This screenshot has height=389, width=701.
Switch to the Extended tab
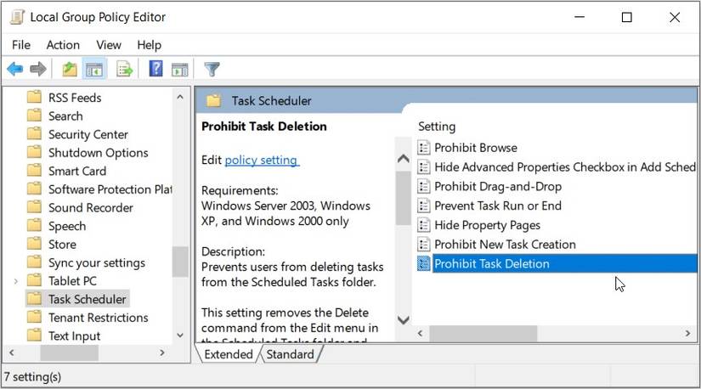pyautogui.click(x=229, y=354)
